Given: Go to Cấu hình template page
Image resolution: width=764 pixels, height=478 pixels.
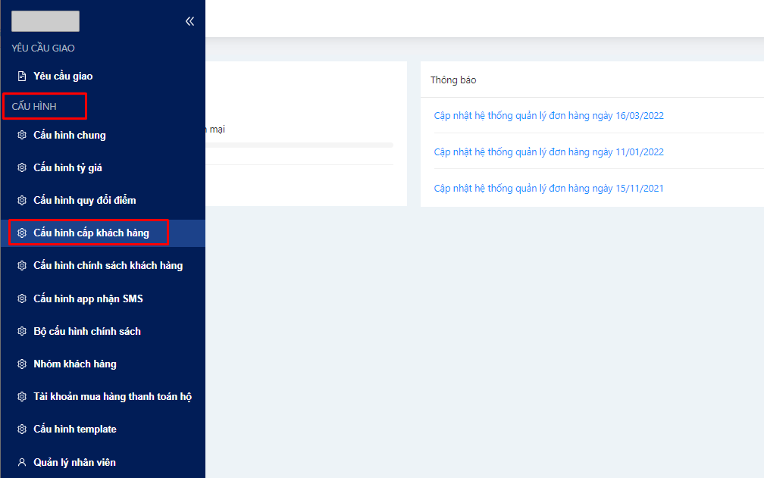Looking at the screenshot, I should click(x=75, y=430).
